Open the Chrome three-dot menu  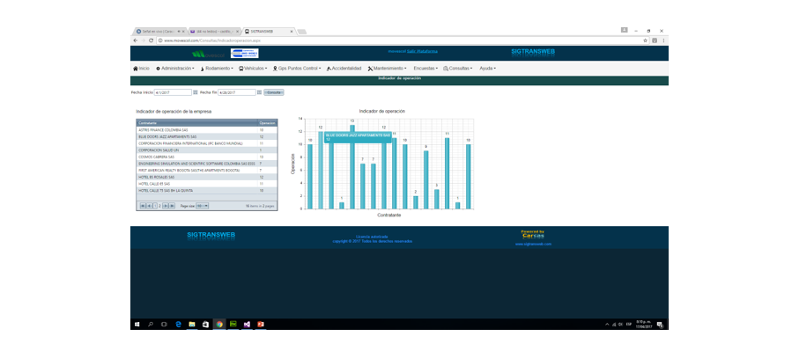click(663, 40)
